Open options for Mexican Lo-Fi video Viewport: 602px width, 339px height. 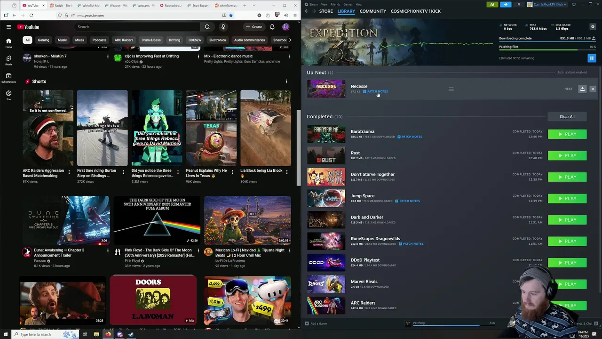point(289,251)
